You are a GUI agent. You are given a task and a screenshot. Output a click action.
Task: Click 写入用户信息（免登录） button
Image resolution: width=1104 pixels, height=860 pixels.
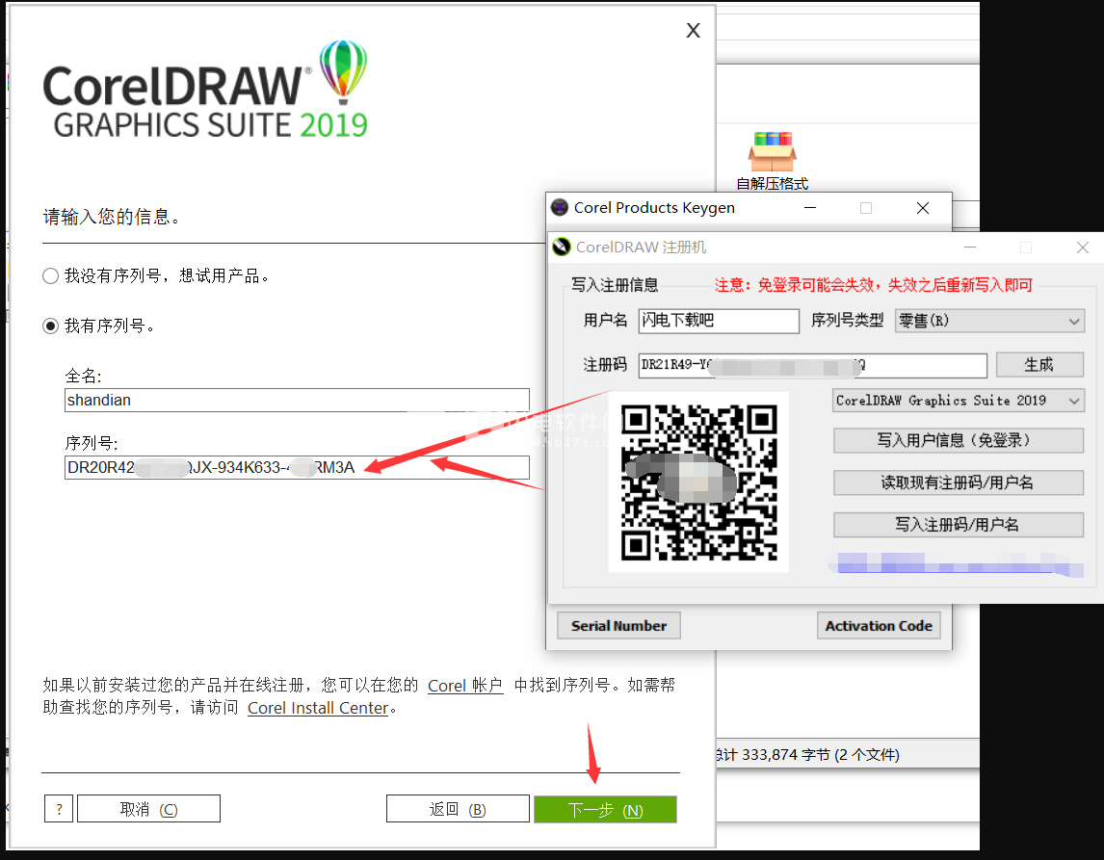coord(959,440)
